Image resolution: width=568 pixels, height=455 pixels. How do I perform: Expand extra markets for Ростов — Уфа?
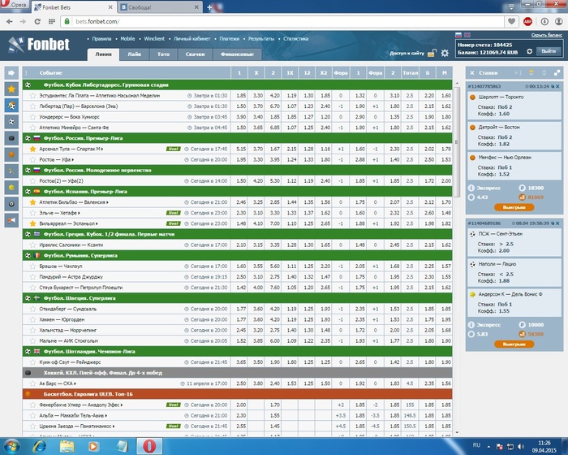[73, 159]
